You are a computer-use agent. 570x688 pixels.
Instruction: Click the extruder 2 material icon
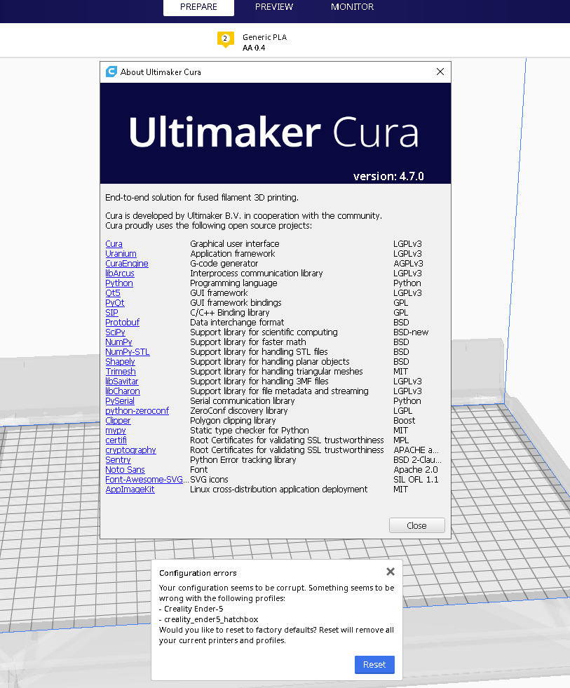point(226,39)
